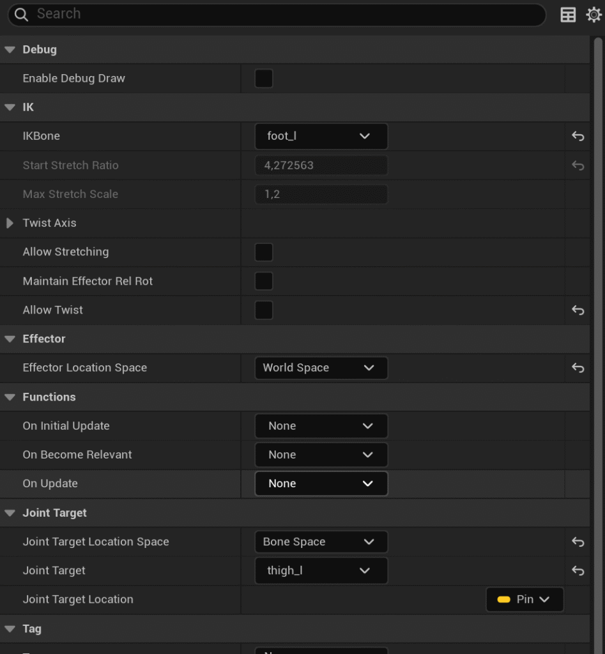Image resolution: width=605 pixels, height=654 pixels.
Task: Open Effector Location Space dropdown
Action: [321, 368]
